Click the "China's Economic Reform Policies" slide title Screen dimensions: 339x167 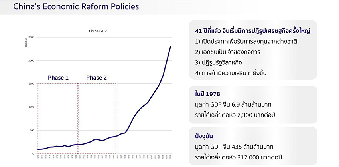[76, 7]
